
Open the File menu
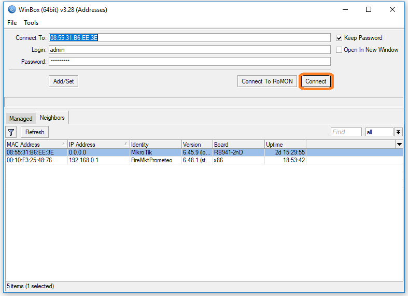tap(12, 23)
